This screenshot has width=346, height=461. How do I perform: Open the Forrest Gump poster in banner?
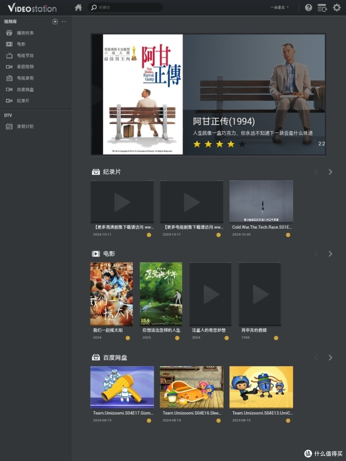point(143,94)
